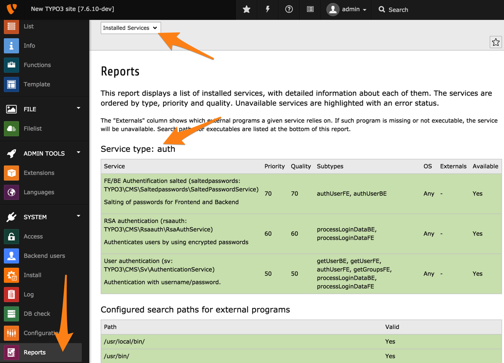Collapse the FILE module group
Screen dimensions: 504x363
[x=78, y=109]
